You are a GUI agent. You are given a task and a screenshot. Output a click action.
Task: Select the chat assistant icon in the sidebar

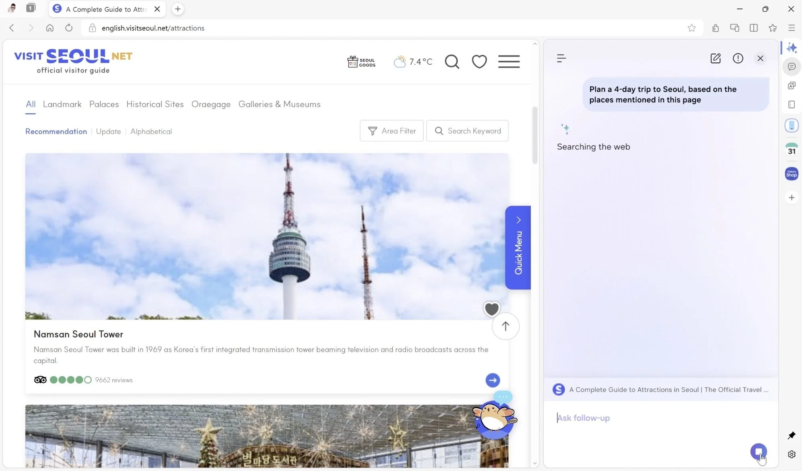point(792,67)
